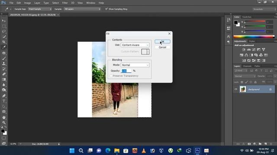Select the Eyedropper tool in toolbar

point(4,47)
